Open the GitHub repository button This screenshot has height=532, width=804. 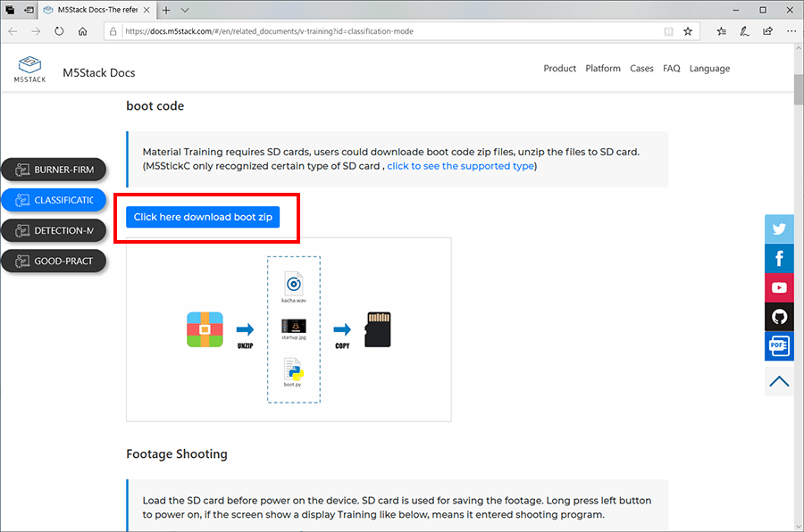[x=779, y=317]
